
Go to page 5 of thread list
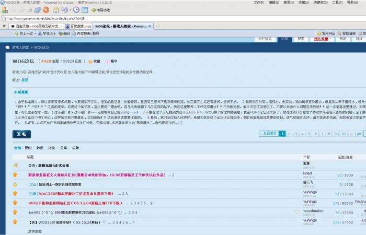pos(309,134)
